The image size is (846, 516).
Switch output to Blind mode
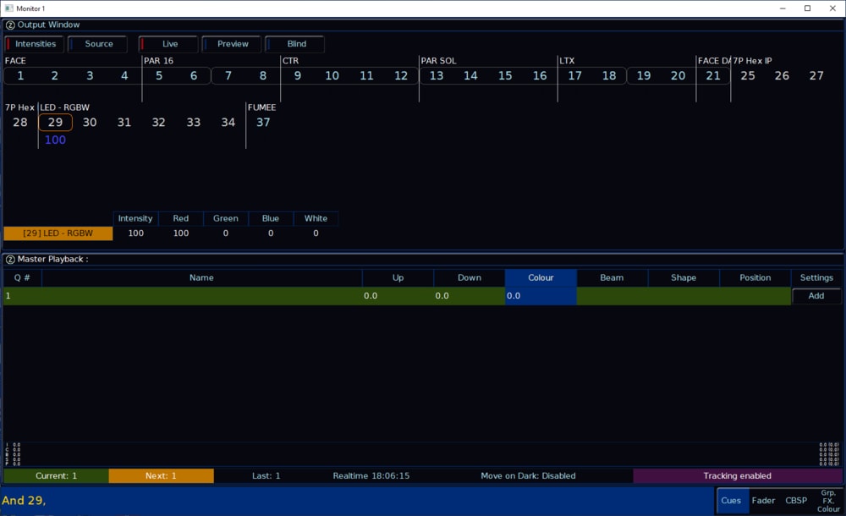tap(295, 44)
